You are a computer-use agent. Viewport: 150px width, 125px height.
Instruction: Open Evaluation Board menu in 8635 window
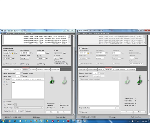click(x=99, y=34)
